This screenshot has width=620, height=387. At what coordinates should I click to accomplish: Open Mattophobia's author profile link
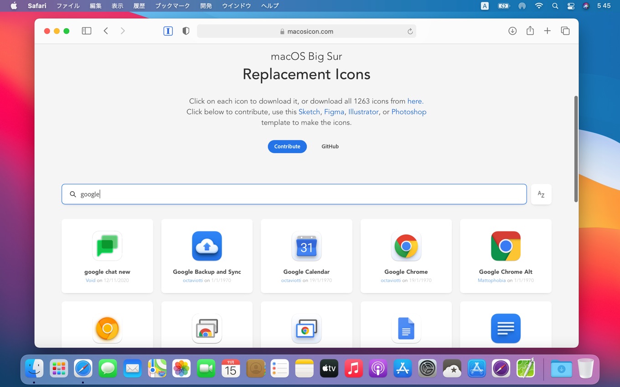pyautogui.click(x=491, y=280)
